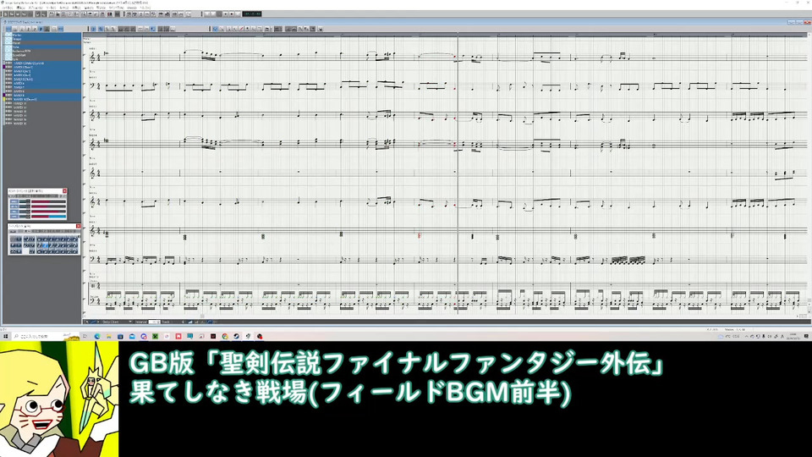Click the Track number field in bottom bar
This screenshot has height=457, width=812.
(178, 322)
